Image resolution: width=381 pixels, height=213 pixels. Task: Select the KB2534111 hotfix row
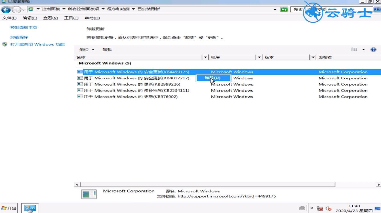click(228, 90)
